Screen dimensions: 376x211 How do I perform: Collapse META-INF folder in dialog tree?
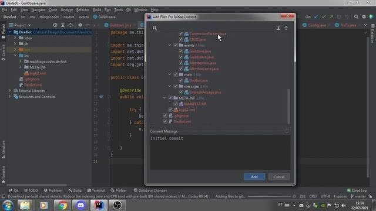click(164, 98)
